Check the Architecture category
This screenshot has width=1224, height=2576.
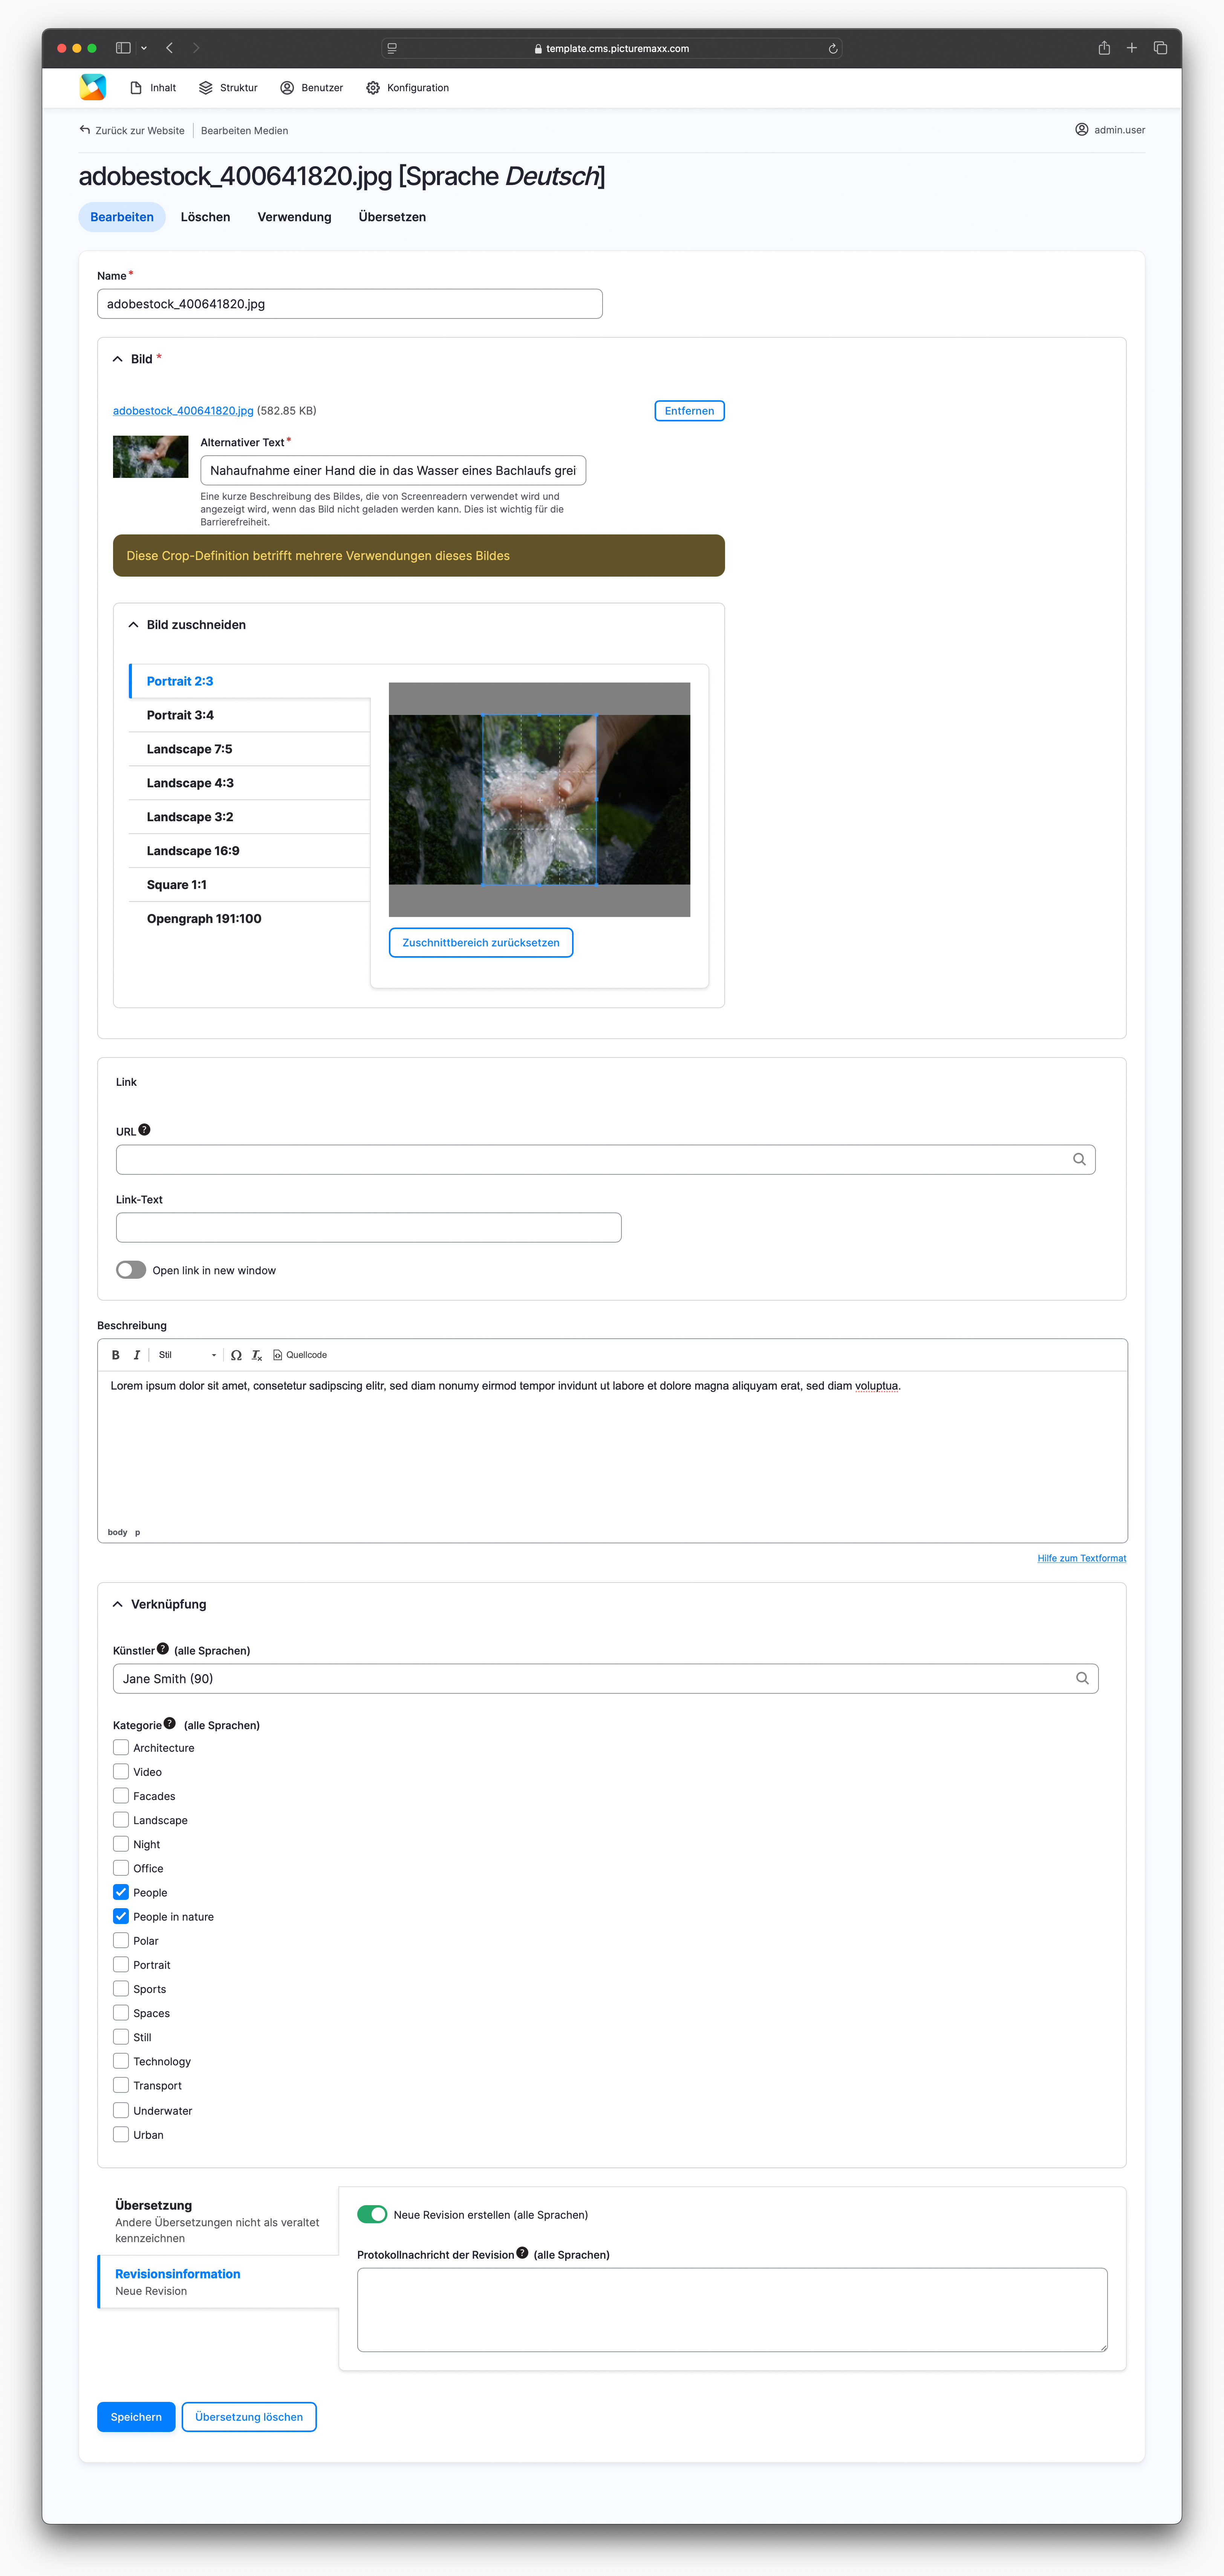coord(121,1747)
